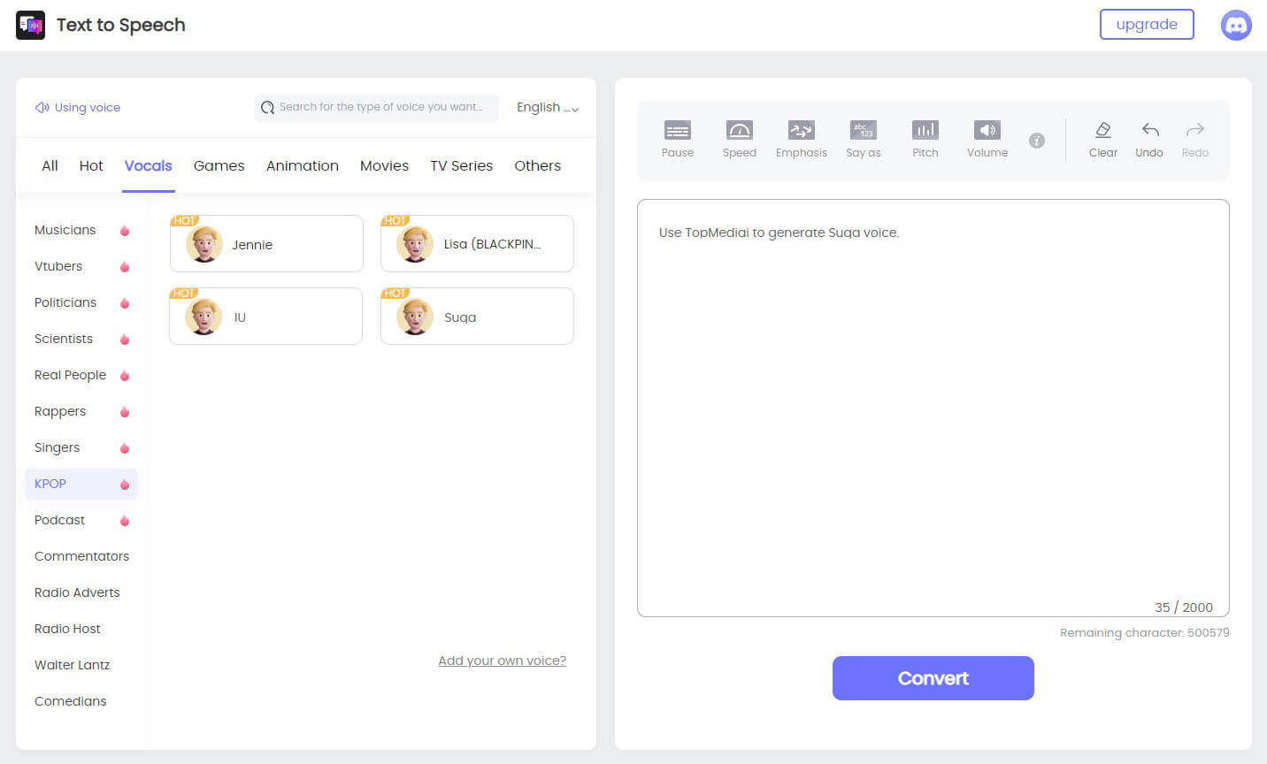Switch to the All tab
This screenshot has height=764, width=1267.
pos(50,165)
